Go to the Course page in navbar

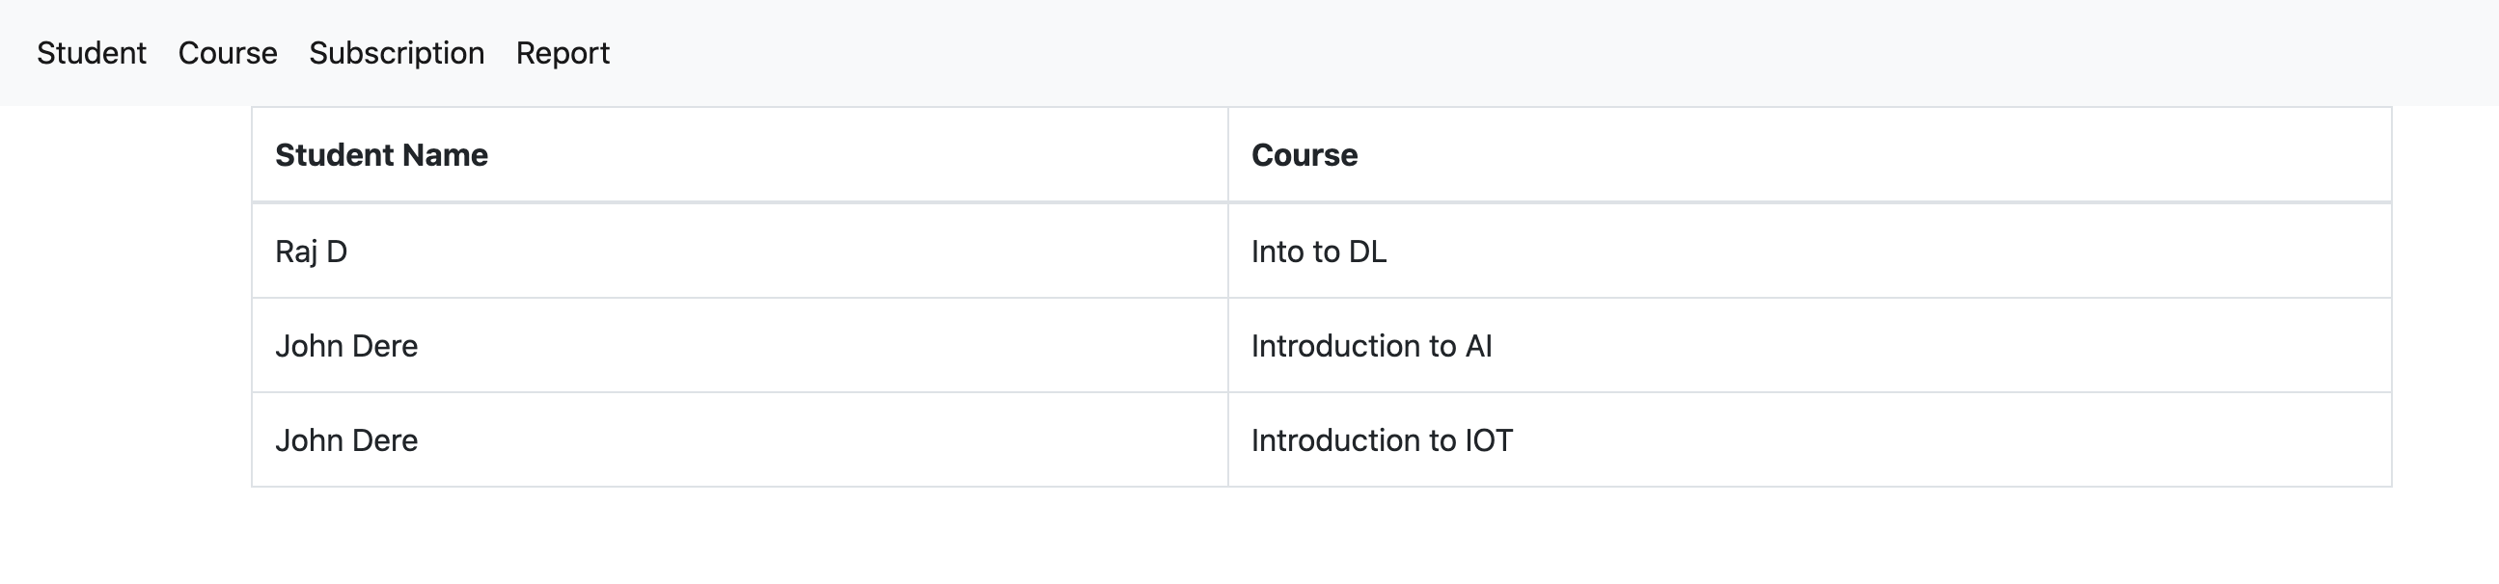227,52
